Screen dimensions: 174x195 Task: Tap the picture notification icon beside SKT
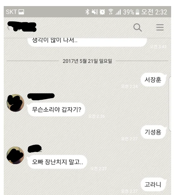tap(21, 12)
